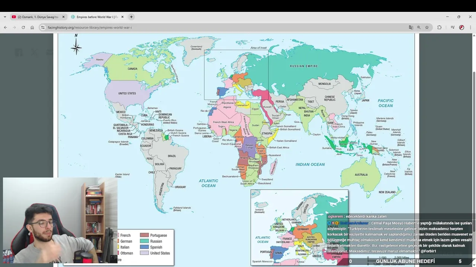This screenshot has height=267, width=476.
Task: Select the Empires before World War I tab
Action: pyautogui.click(x=97, y=17)
